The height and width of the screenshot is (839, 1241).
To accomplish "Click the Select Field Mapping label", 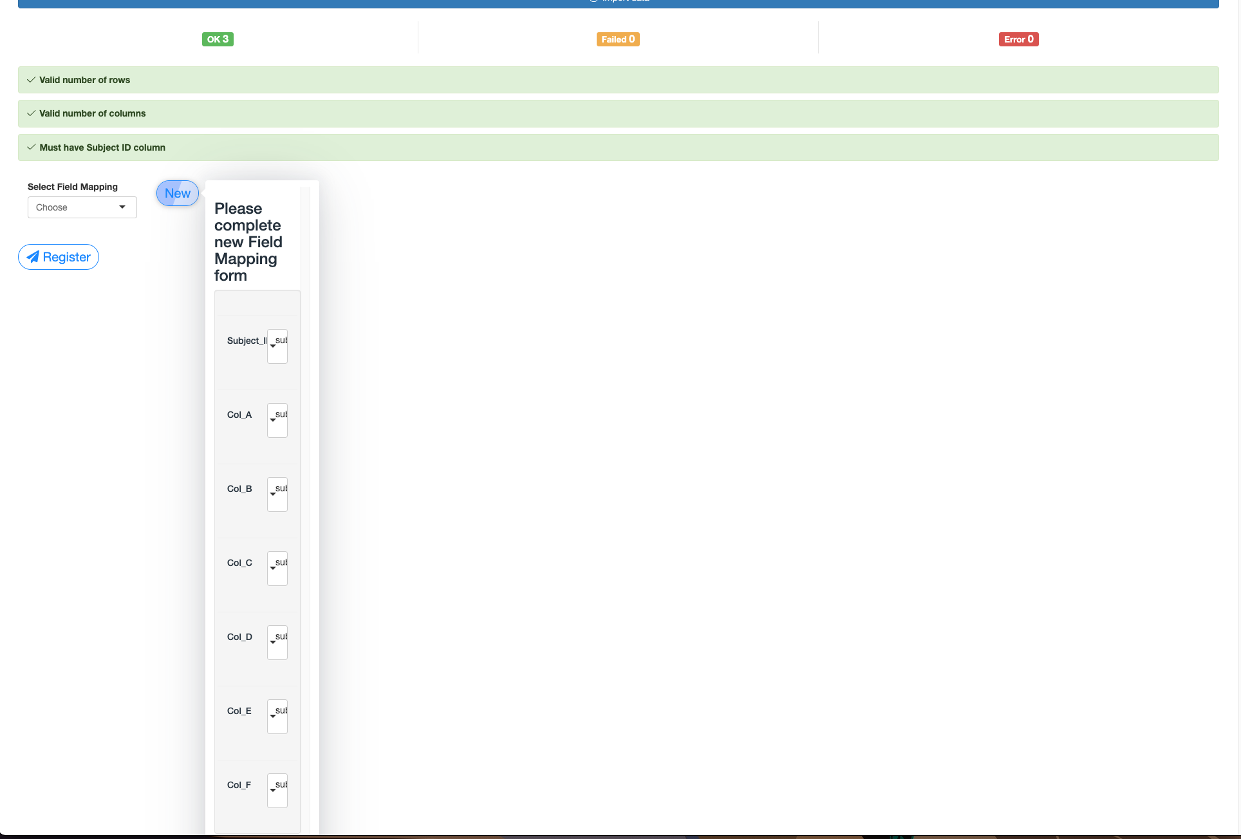I will pos(72,187).
